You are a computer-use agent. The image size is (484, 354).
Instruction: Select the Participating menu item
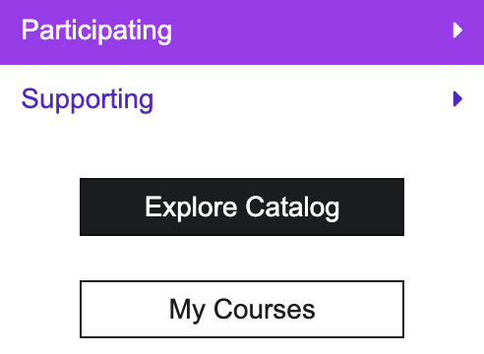pos(242,31)
